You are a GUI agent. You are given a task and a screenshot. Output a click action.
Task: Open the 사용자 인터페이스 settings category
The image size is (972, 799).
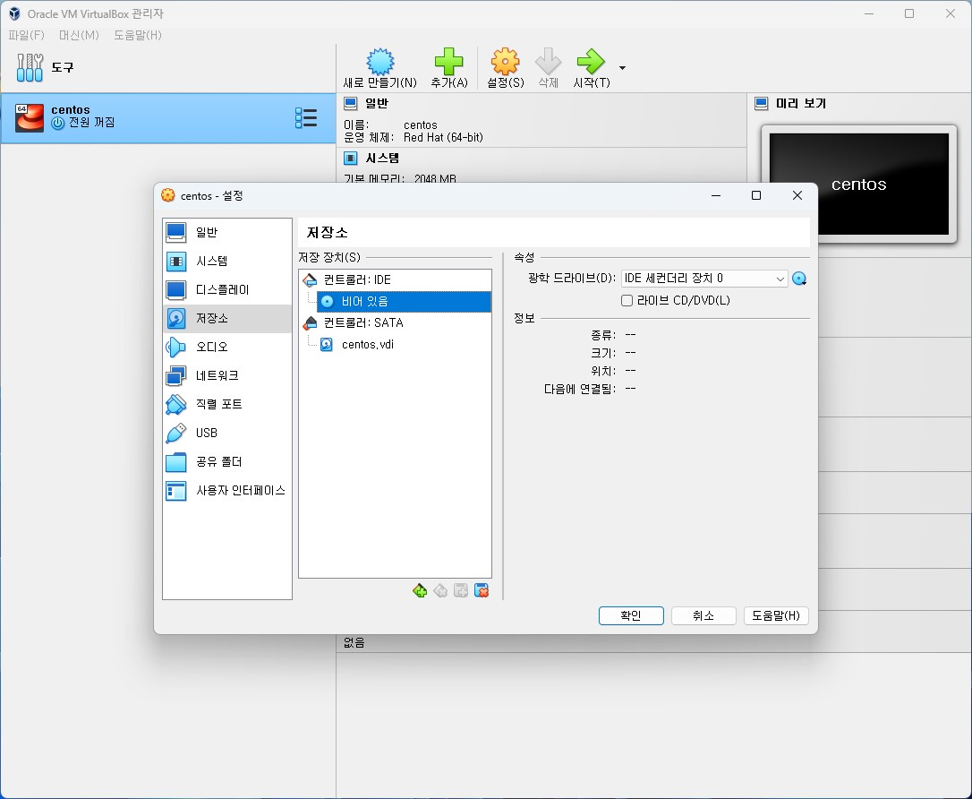click(x=226, y=491)
